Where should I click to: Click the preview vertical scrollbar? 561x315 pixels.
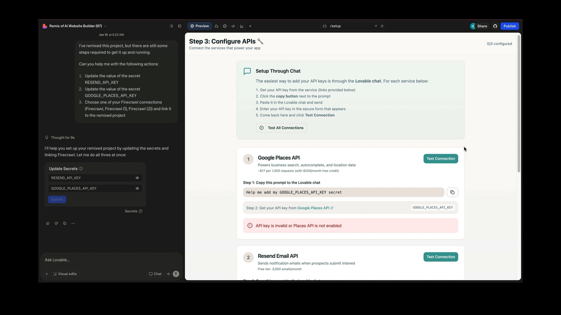[519, 104]
